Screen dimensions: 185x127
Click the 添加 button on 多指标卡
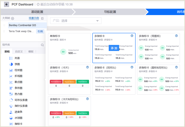tap(114, 48)
